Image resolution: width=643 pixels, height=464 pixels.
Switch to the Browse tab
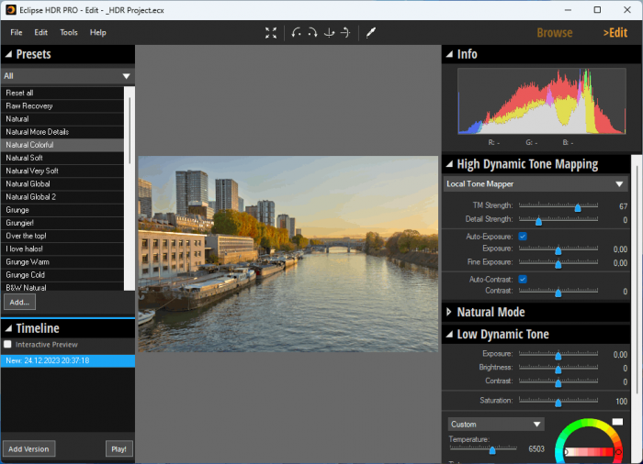point(554,32)
